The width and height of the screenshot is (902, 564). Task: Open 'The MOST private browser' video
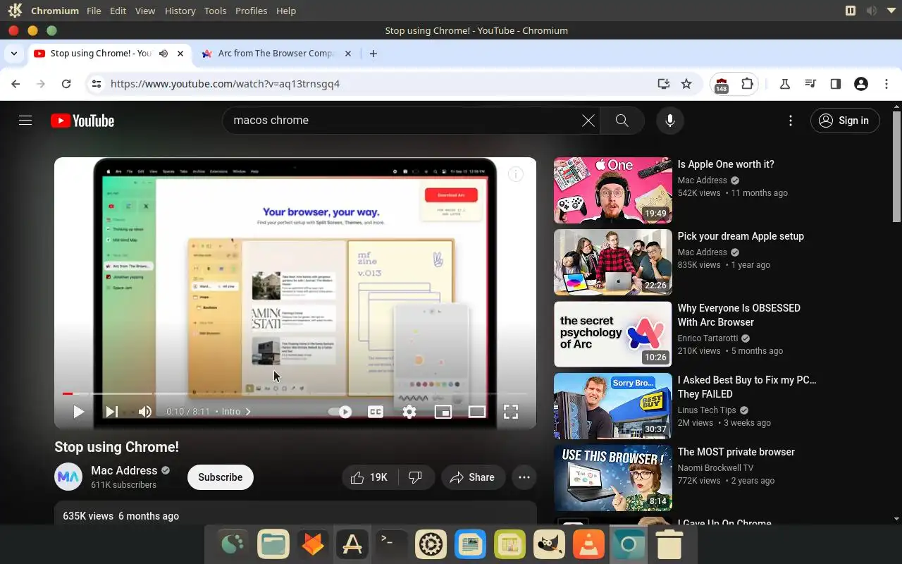tap(736, 452)
